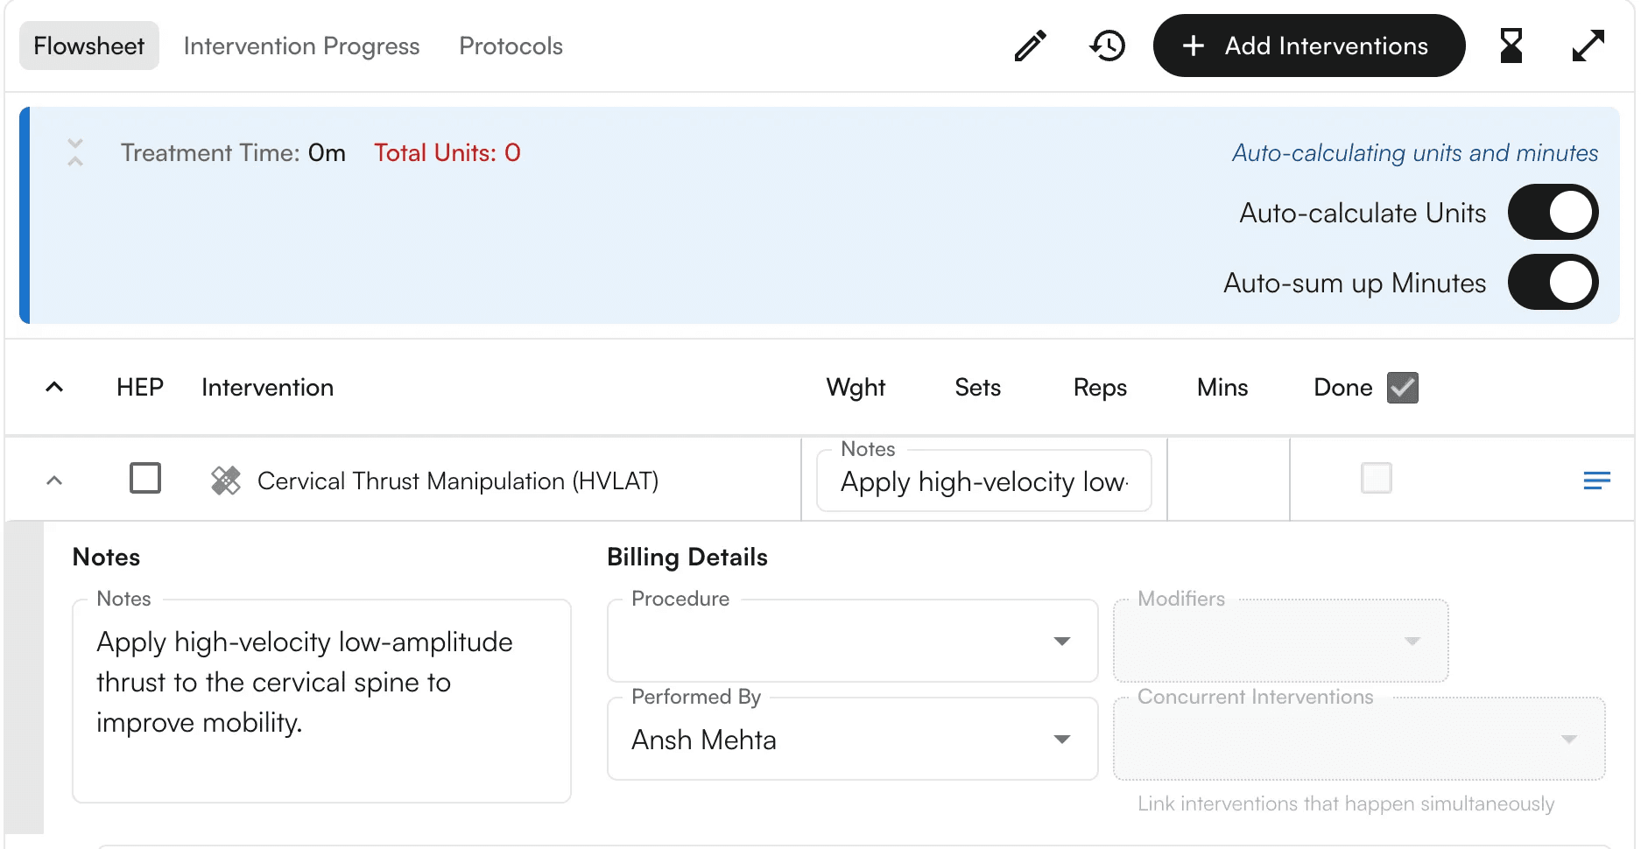Click the hourglass timer icon
The width and height of the screenshot is (1641, 849).
tap(1511, 46)
